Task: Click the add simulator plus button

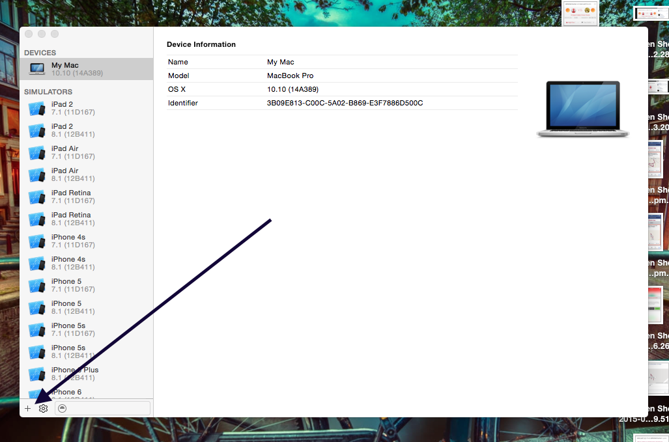Action: (x=28, y=408)
